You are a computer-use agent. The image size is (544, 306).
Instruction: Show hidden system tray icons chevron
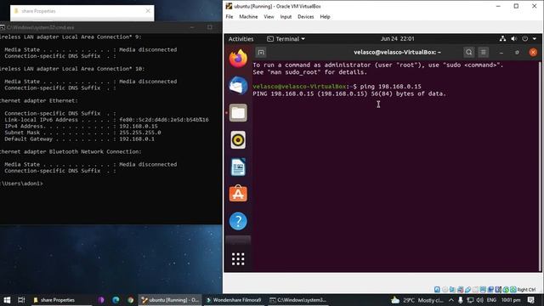point(451,300)
